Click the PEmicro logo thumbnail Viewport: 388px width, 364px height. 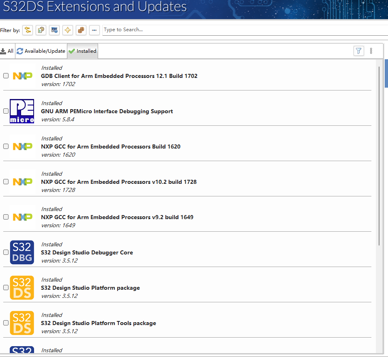[x=22, y=111]
